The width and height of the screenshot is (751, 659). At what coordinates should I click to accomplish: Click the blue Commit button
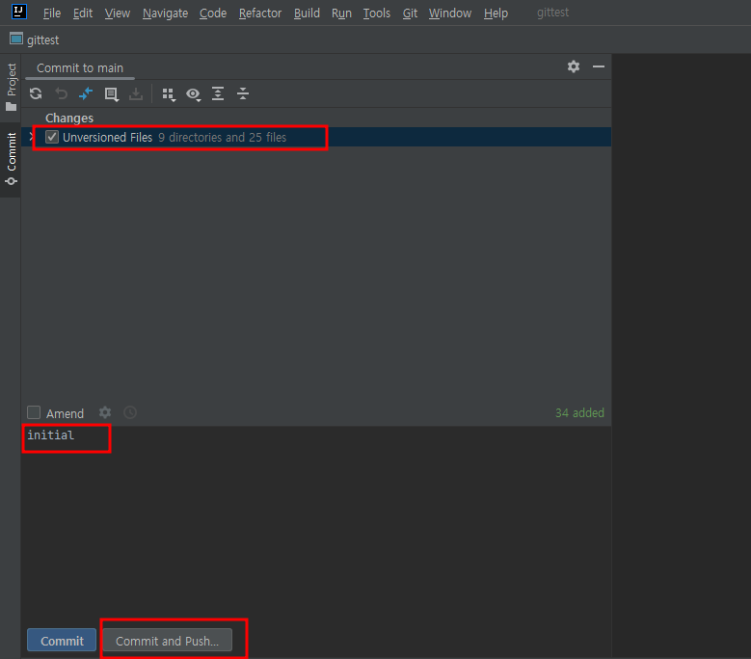point(62,641)
